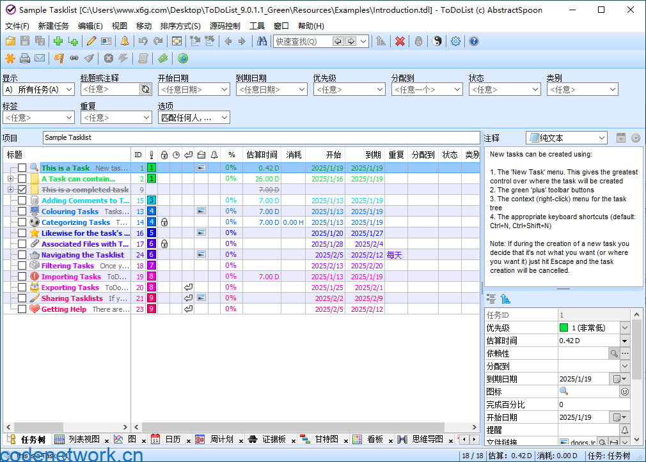
Task: Uncheck the completed task checkbox
Action: click(x=22, y=189)
